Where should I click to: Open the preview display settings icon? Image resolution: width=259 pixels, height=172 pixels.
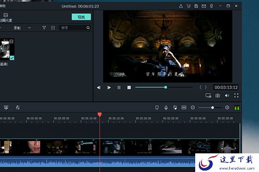[x=208, y=96]
